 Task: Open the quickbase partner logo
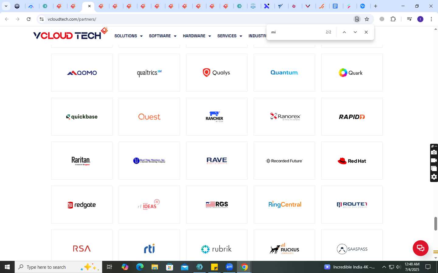(x=82, y=117)
